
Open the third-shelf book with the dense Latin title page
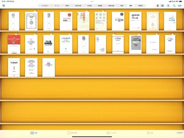point(31,67)
